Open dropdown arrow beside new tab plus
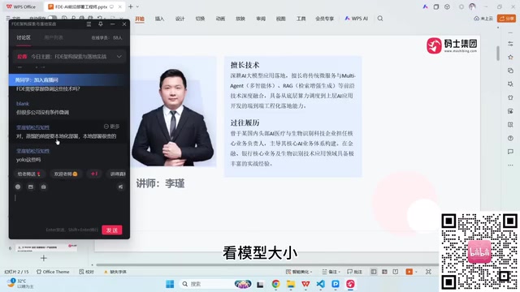The height and width of the screenshot is (292, 520). pos(137,6)
